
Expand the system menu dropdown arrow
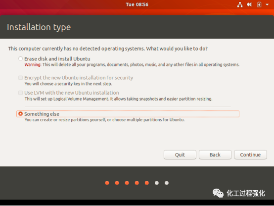[x=267, y=4]
